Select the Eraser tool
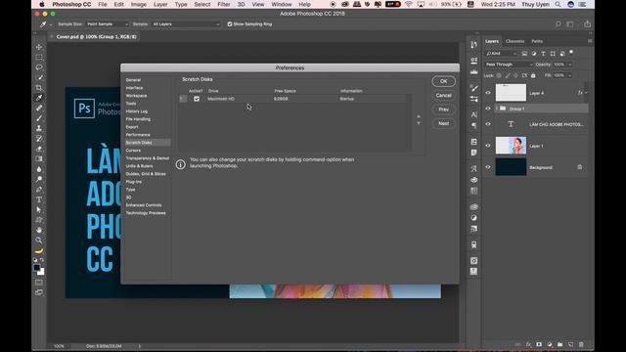 [39, 149]
